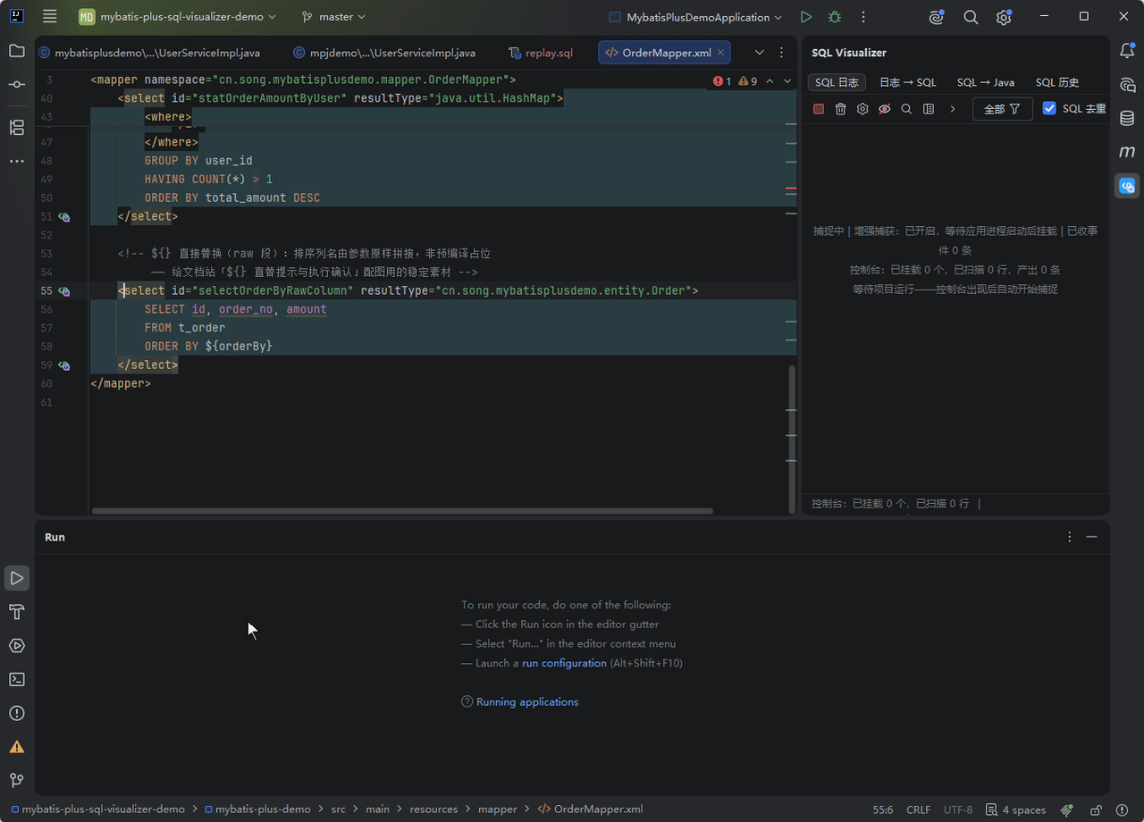
Task: Open the Problems tool window icon
Action: [x=17, y=713]
